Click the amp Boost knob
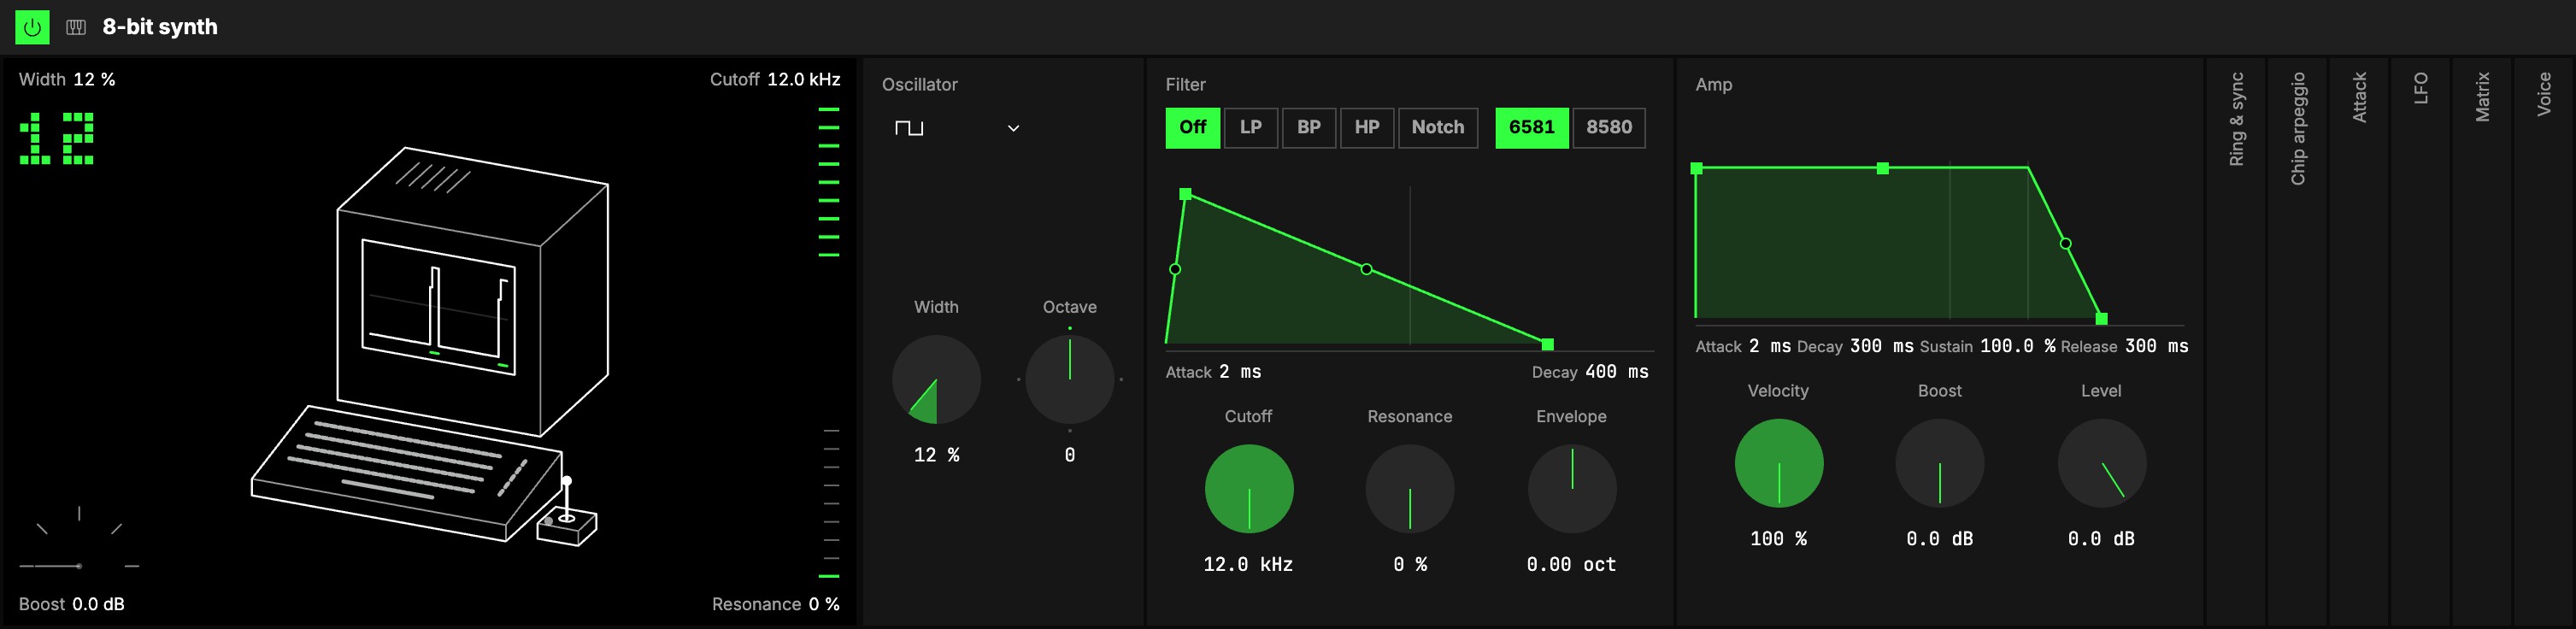 coord(1939,463)
